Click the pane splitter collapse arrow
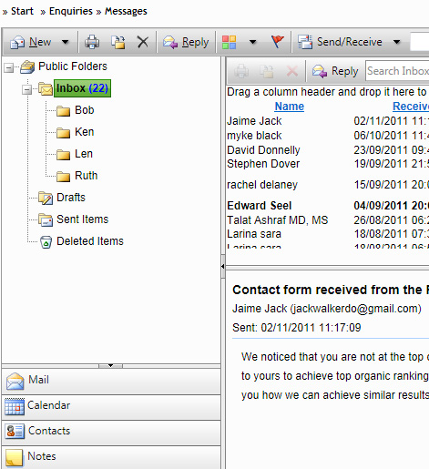 223,266
